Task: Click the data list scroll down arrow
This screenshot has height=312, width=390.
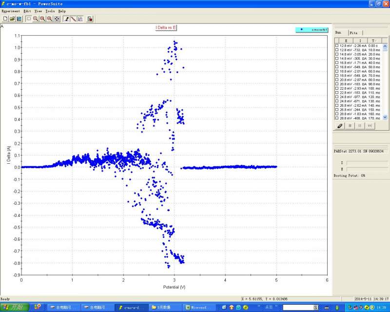Action: (x=385, y=117)
